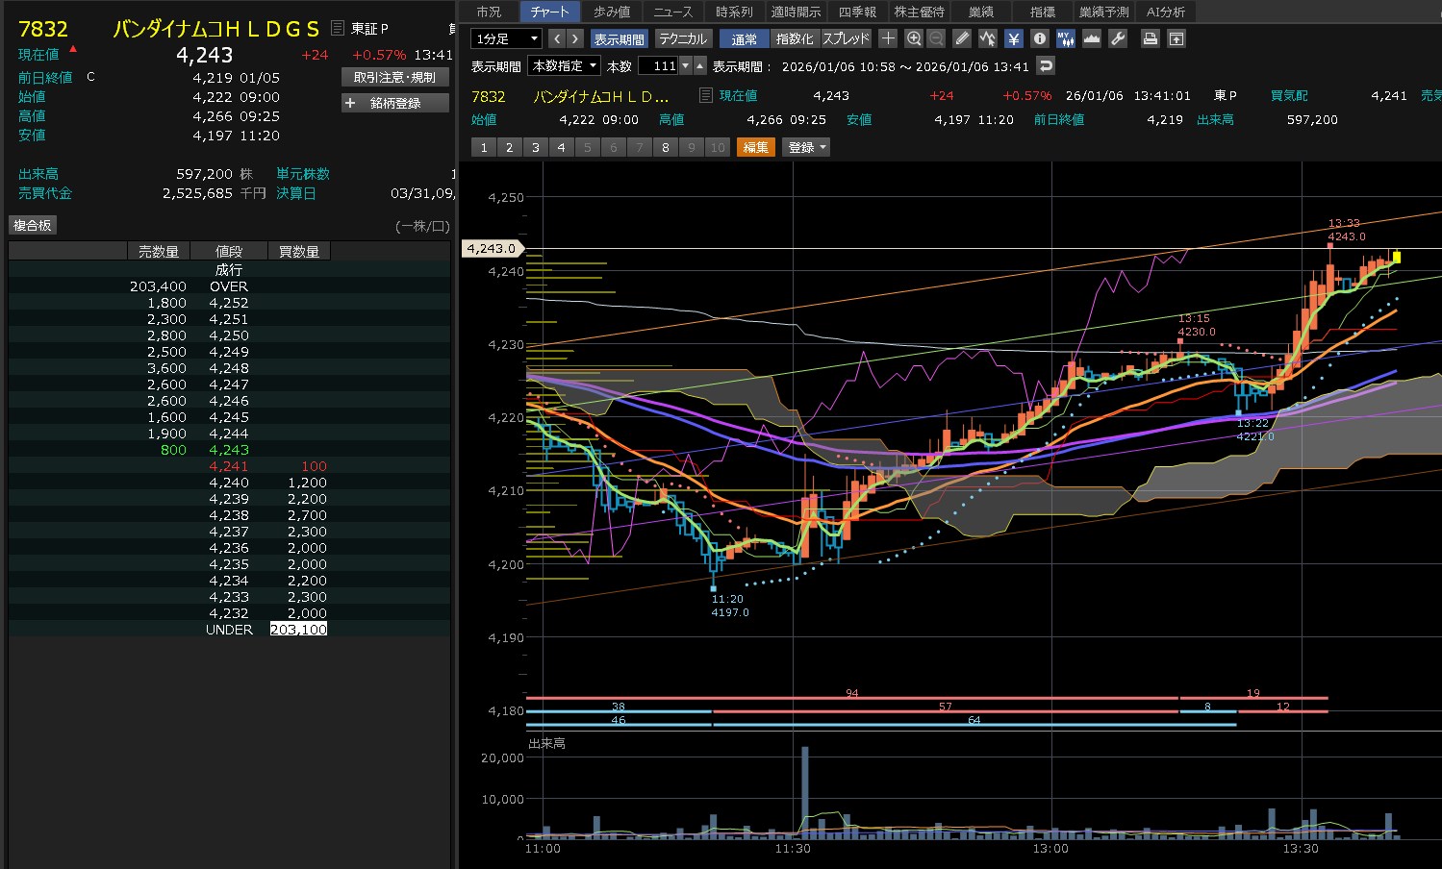The width and height of the screenshot is (1442, 869).
Task: Click the 本数 input field showing 111
Action: click(658, 65)
